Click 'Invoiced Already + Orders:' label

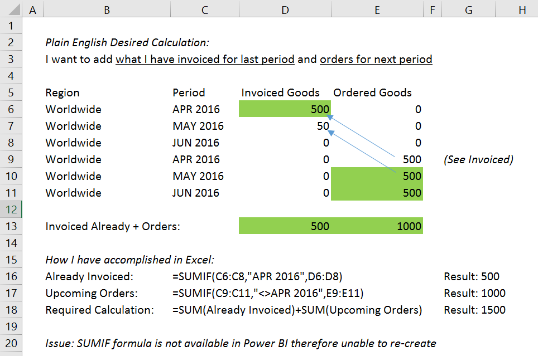(x=113, y=227)
